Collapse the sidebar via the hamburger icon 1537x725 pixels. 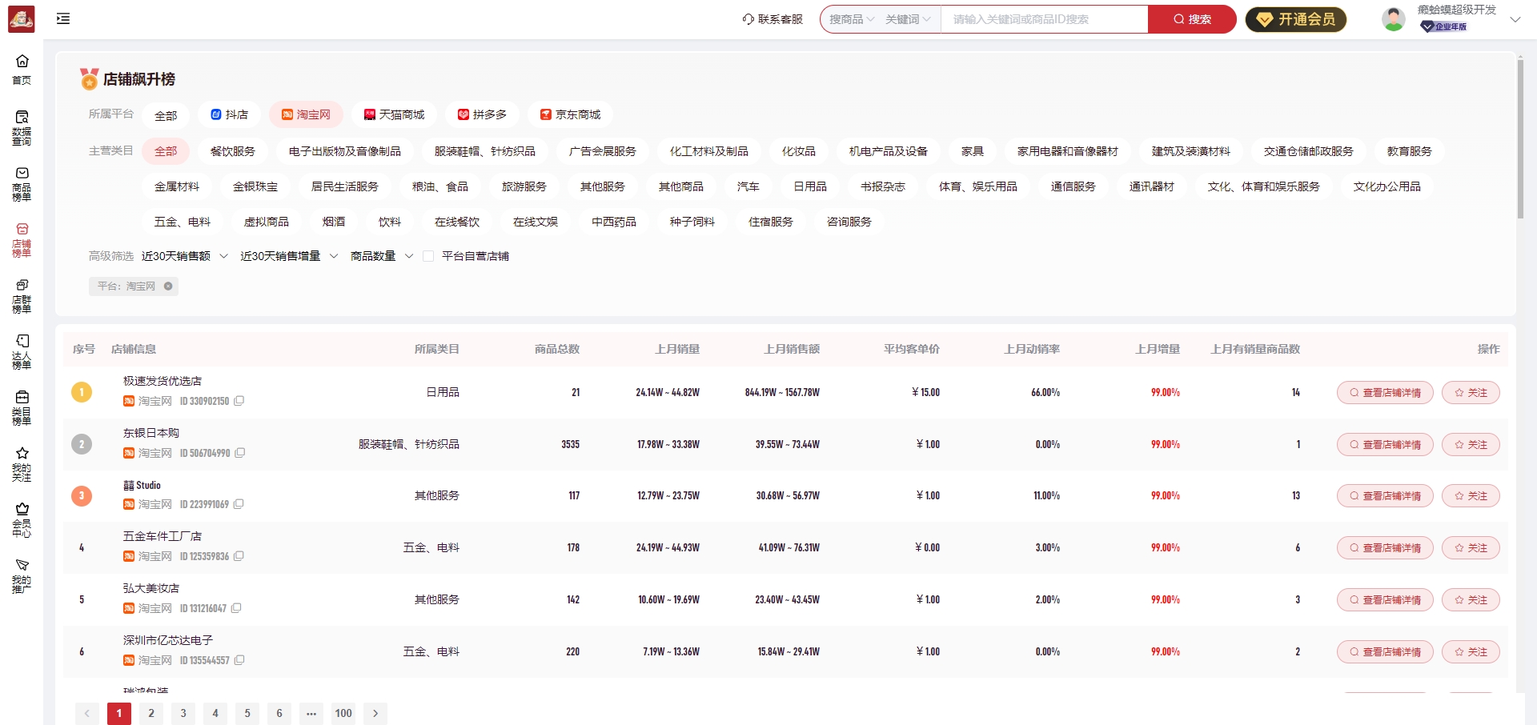[x=64, y=18]
